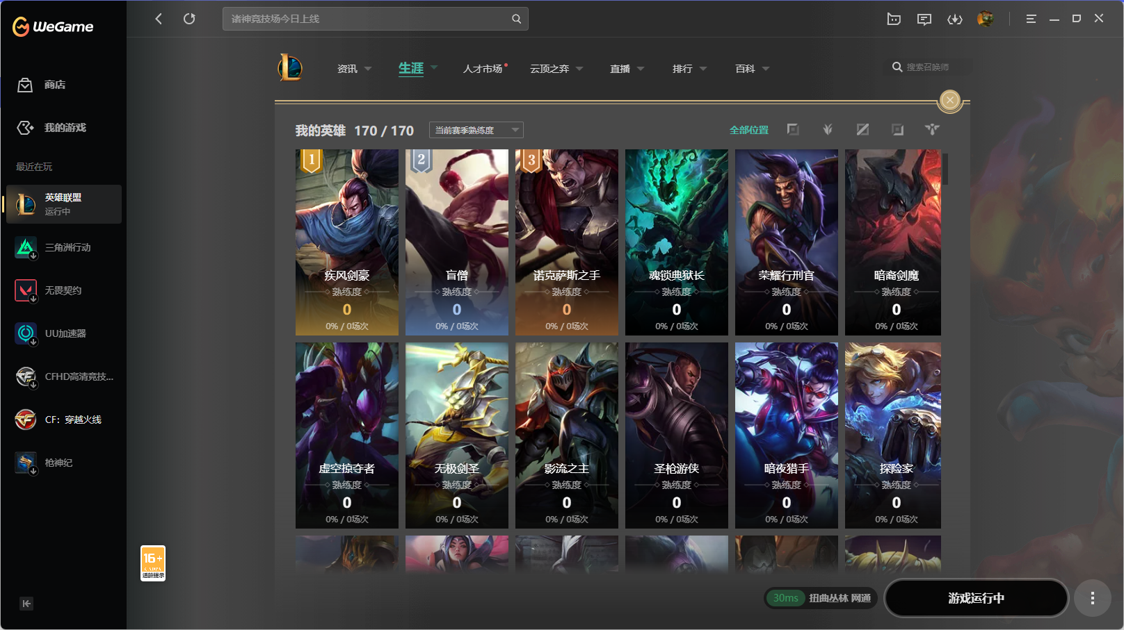Open the 疾风剑豪 hero card
The image size is (1124, 630).
pos(347,242)
